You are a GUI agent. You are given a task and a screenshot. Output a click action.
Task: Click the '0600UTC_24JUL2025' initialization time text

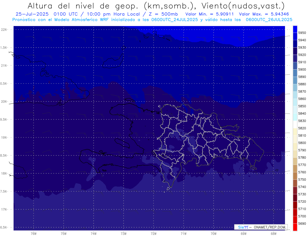coord(174,19)
